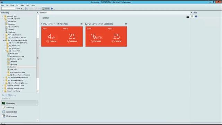
Task: Open the SQL Server Roles view
Action: pyautogui.click(x=13, y=27)
